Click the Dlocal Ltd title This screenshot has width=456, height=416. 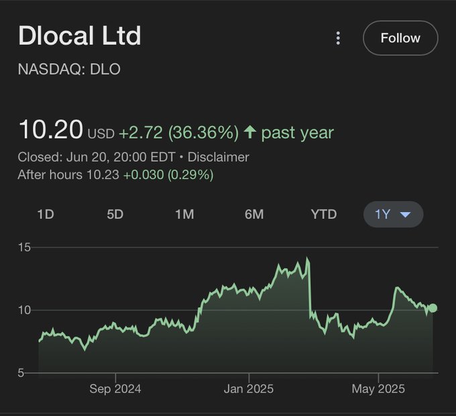(x=80, y=36)
